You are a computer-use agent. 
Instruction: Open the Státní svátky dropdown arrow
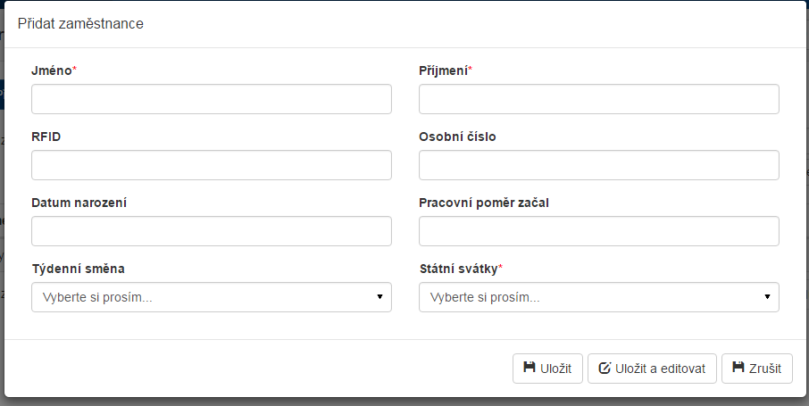pos(767,297)
